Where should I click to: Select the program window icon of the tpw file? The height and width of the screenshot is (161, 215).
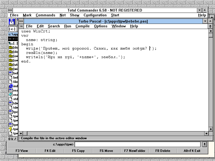[x=11, y=125]
